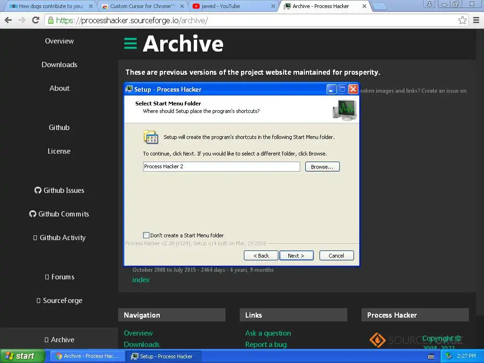
Task: Toggle 'Don't create a Start Menu folder'
Action: pyautogui.click(x=147, y=235)
